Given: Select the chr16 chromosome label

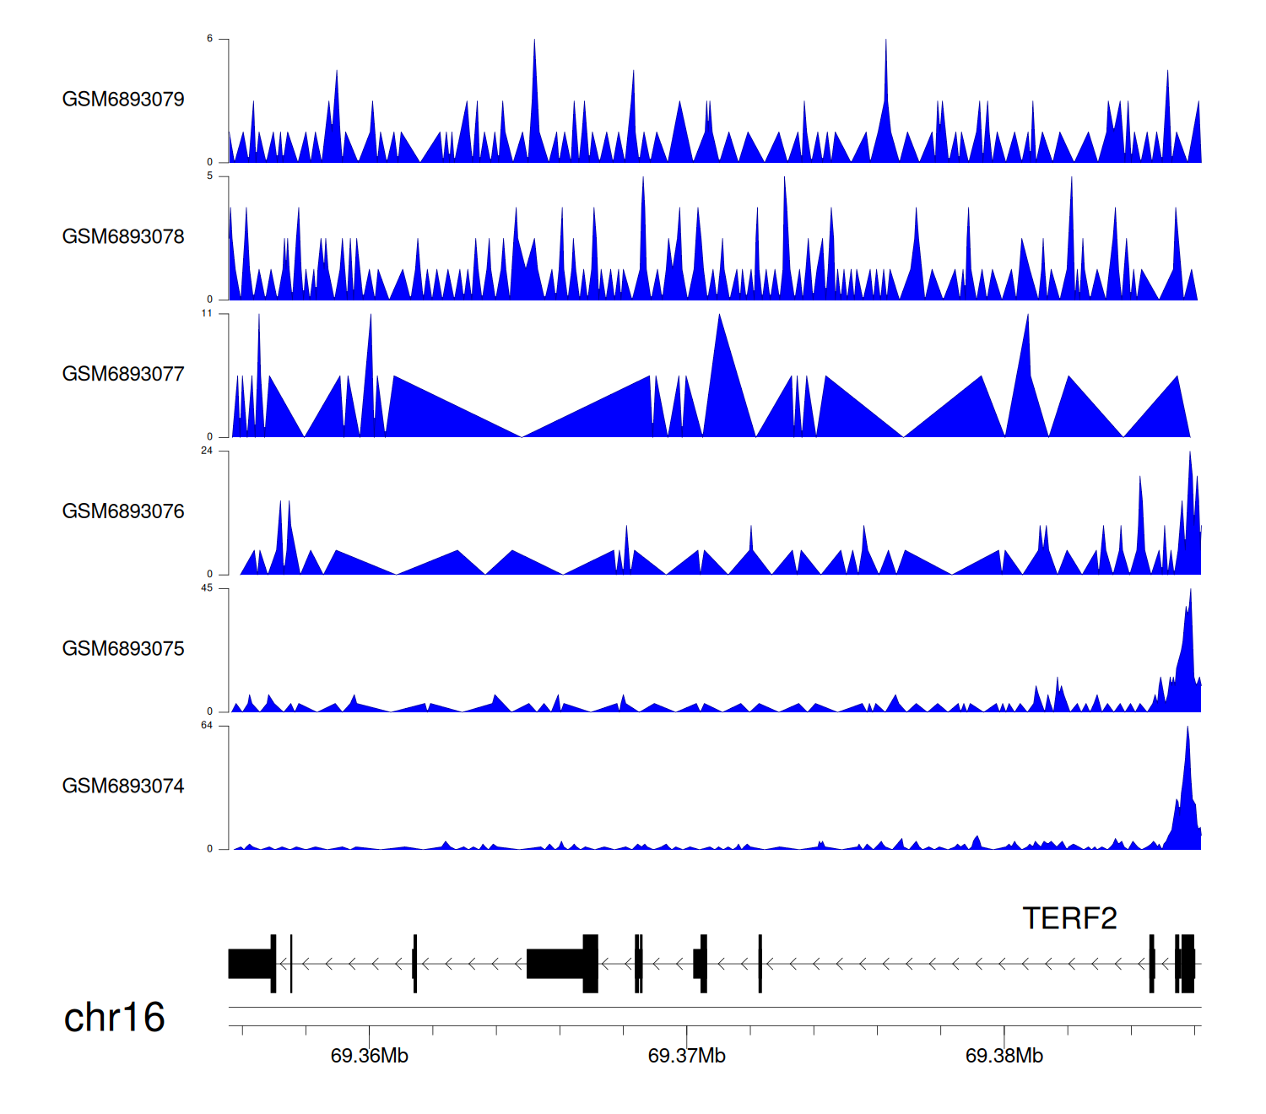Looking at the screenshot, I should [x=114, y=1018].
